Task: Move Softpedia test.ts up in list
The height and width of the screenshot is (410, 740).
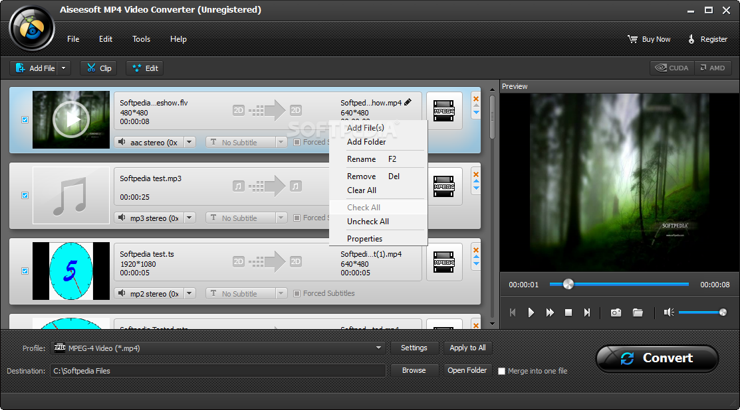Action: click(x=476, y=257)
